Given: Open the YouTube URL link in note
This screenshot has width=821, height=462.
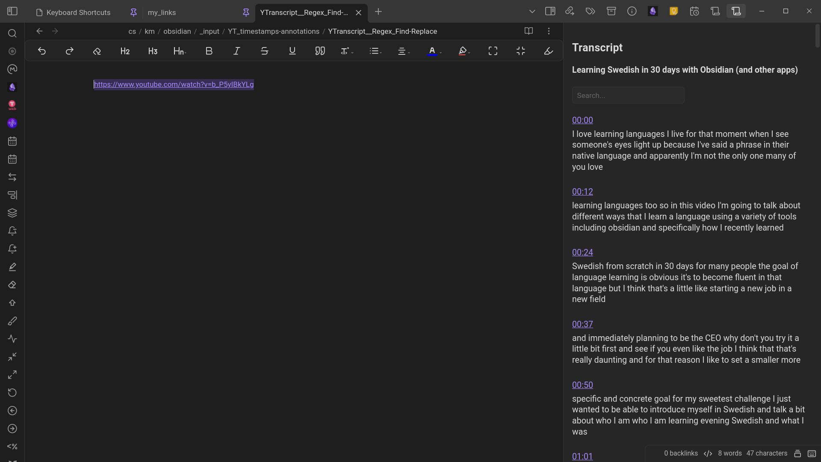Looking at the screenshot, I should click(174, 84).
